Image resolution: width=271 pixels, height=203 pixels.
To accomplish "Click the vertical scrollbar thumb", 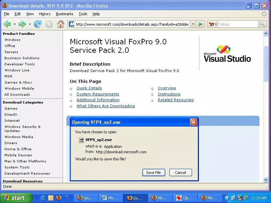I will (266, 64).
